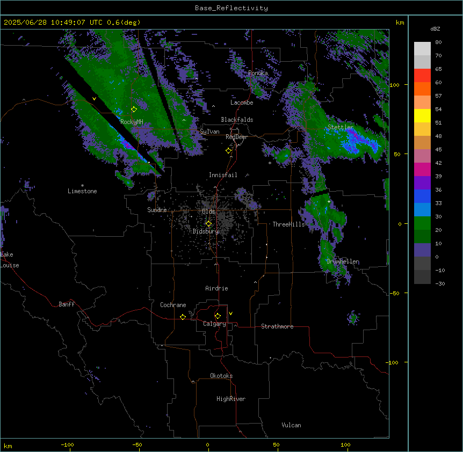
Task: Click the -100 tick label on bottom axis
Action: (67, 444)
